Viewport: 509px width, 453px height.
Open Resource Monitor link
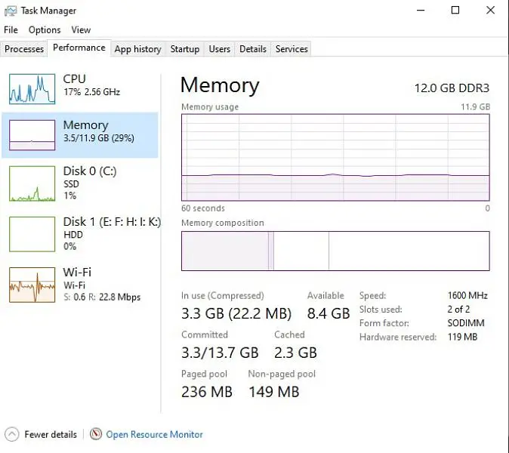click(154, 434)
